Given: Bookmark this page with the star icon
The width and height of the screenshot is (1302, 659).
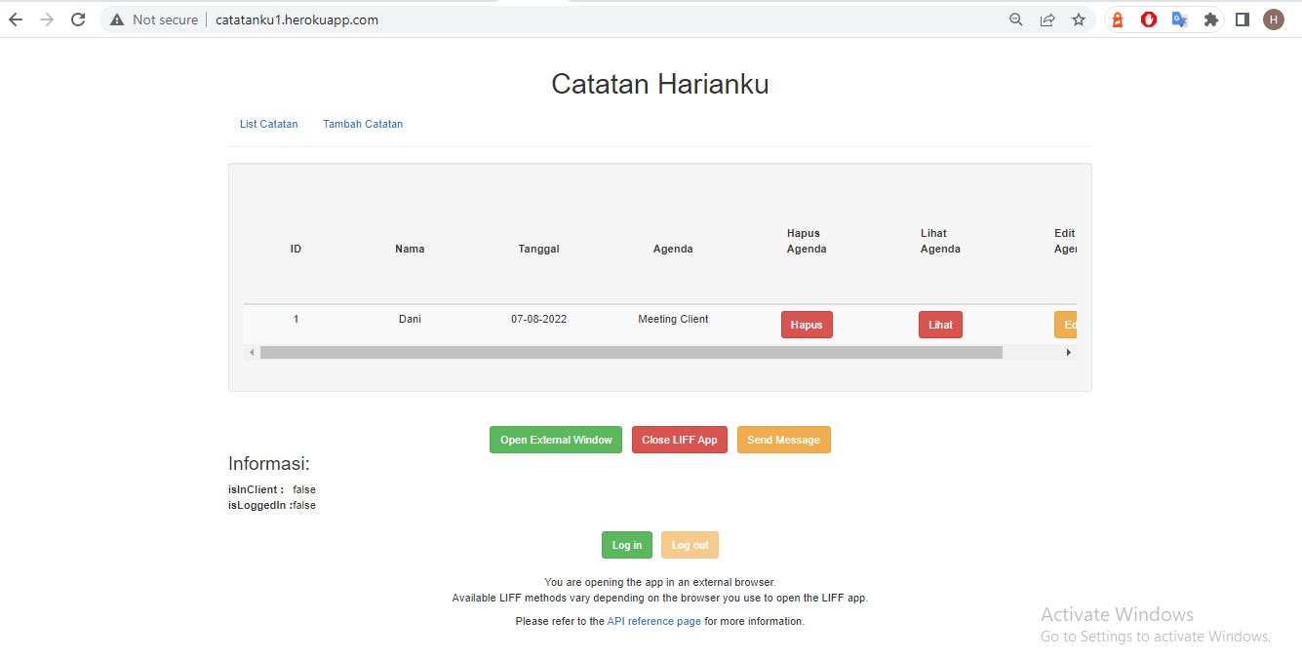Looking at the screenshot, I should 1079,19.
